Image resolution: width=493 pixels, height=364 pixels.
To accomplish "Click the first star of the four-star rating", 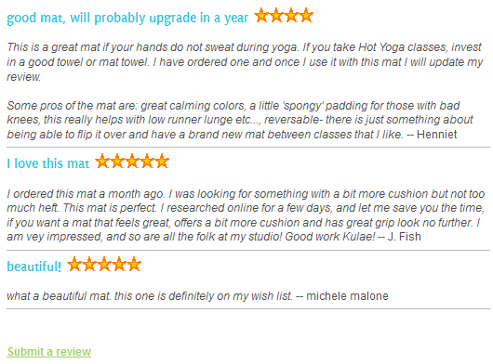I will 261,15.
